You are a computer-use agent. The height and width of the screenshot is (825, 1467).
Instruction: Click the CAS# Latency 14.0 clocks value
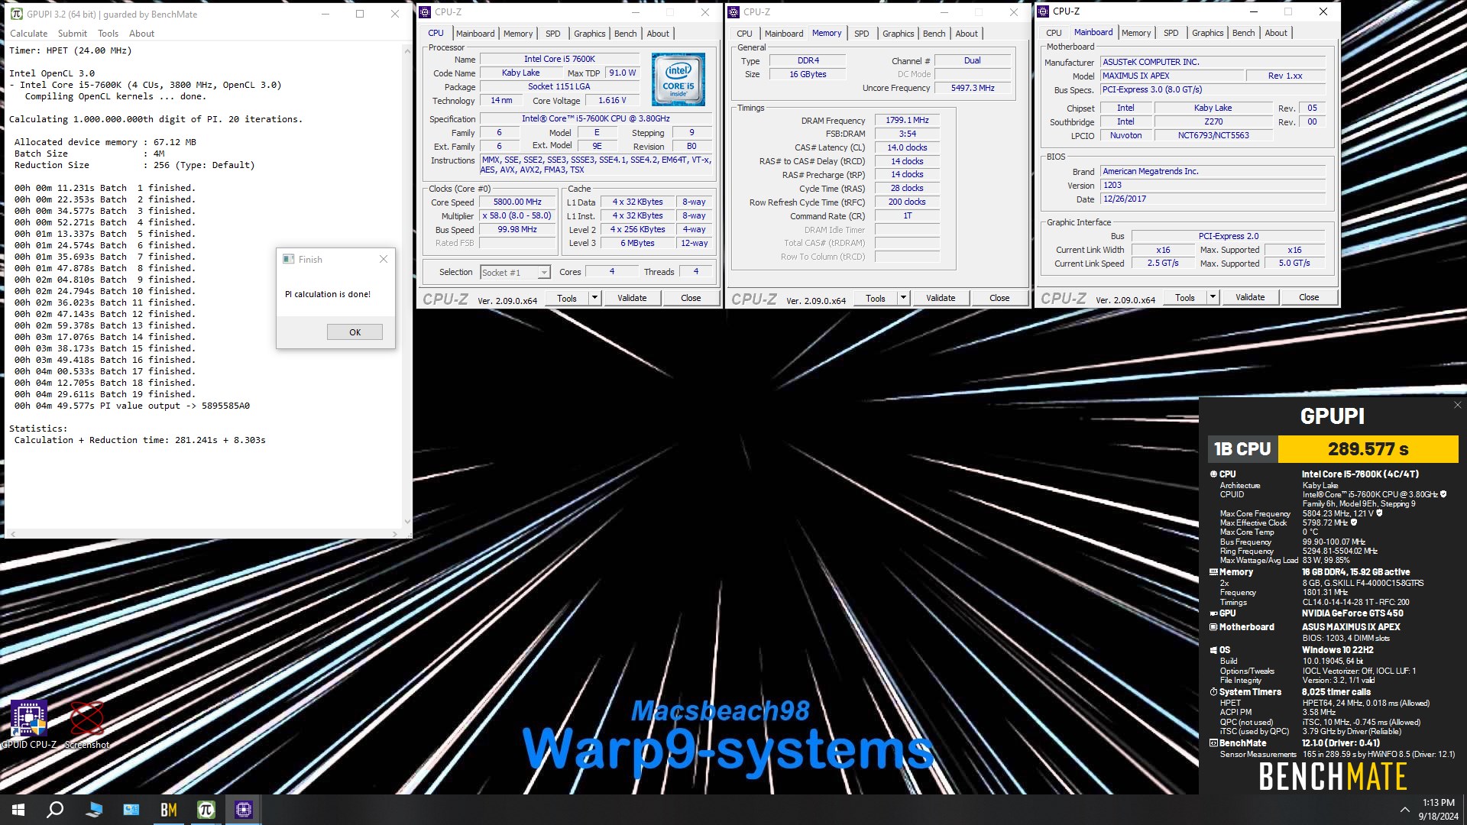pyautogui.click(x=907, y=147)
